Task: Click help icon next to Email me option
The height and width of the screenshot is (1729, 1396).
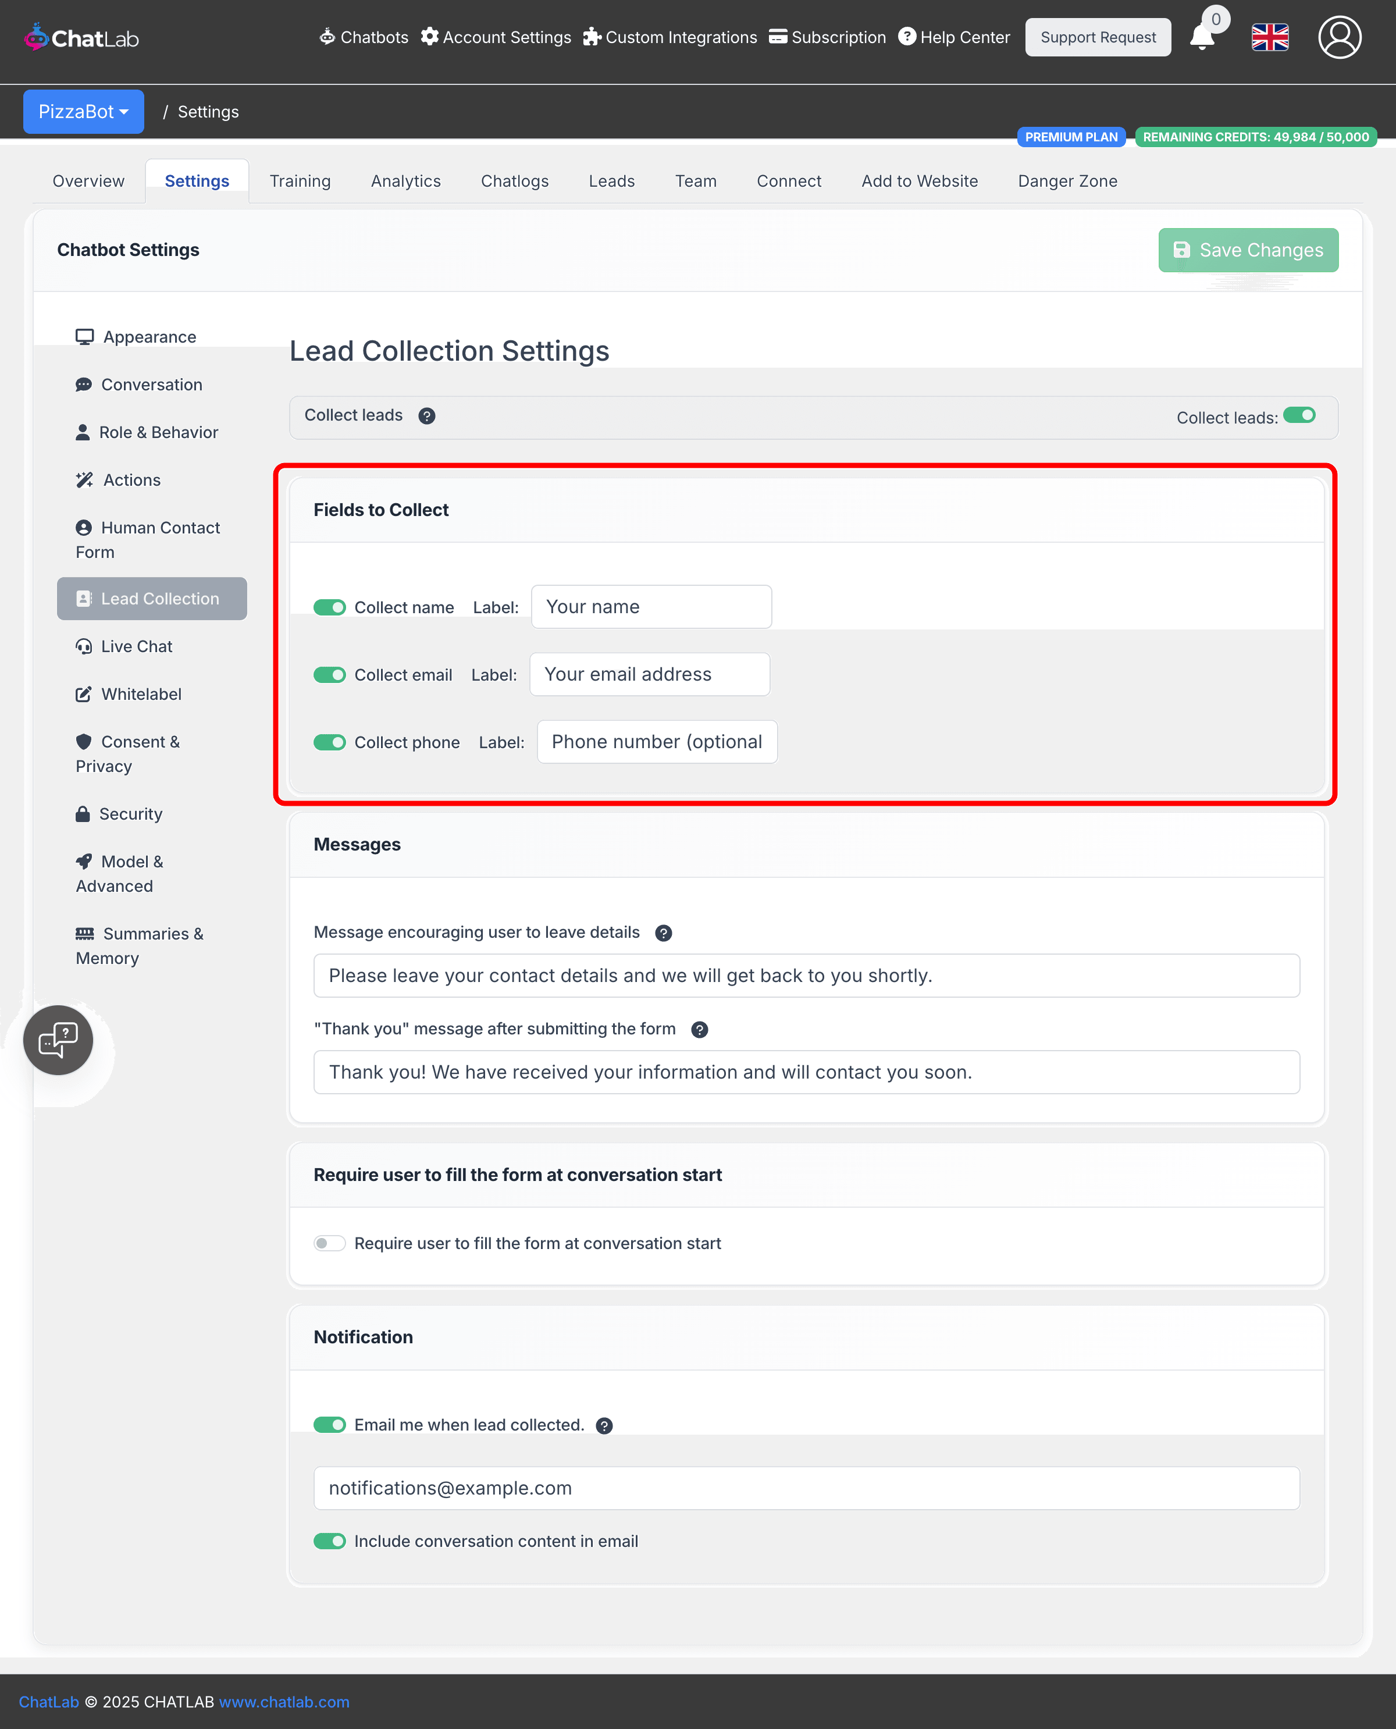Action: pyautogui.click(x=604, y=1426)
